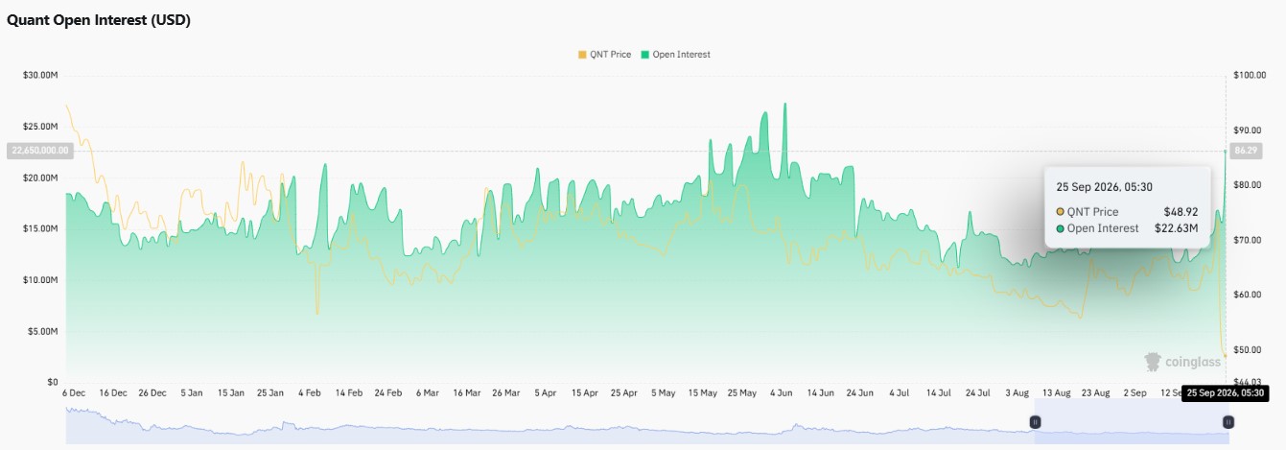The height and width of the screenshot is (450, 1286).
Task: Toggle QNT Price legend series
Action: (x=604, y=55)
